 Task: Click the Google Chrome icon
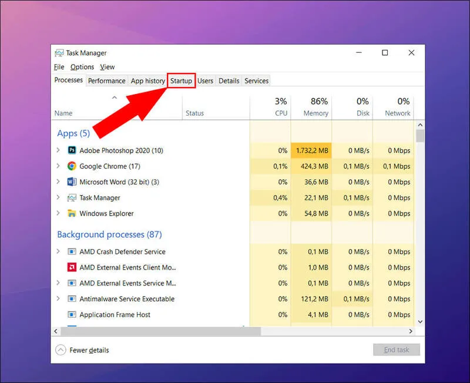pyautogui.click(x=72, y=166)
